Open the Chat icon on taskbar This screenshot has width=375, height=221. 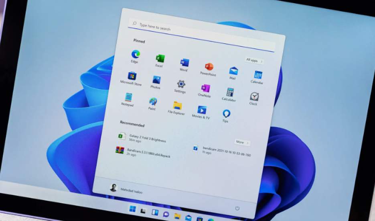pos(166,214)
